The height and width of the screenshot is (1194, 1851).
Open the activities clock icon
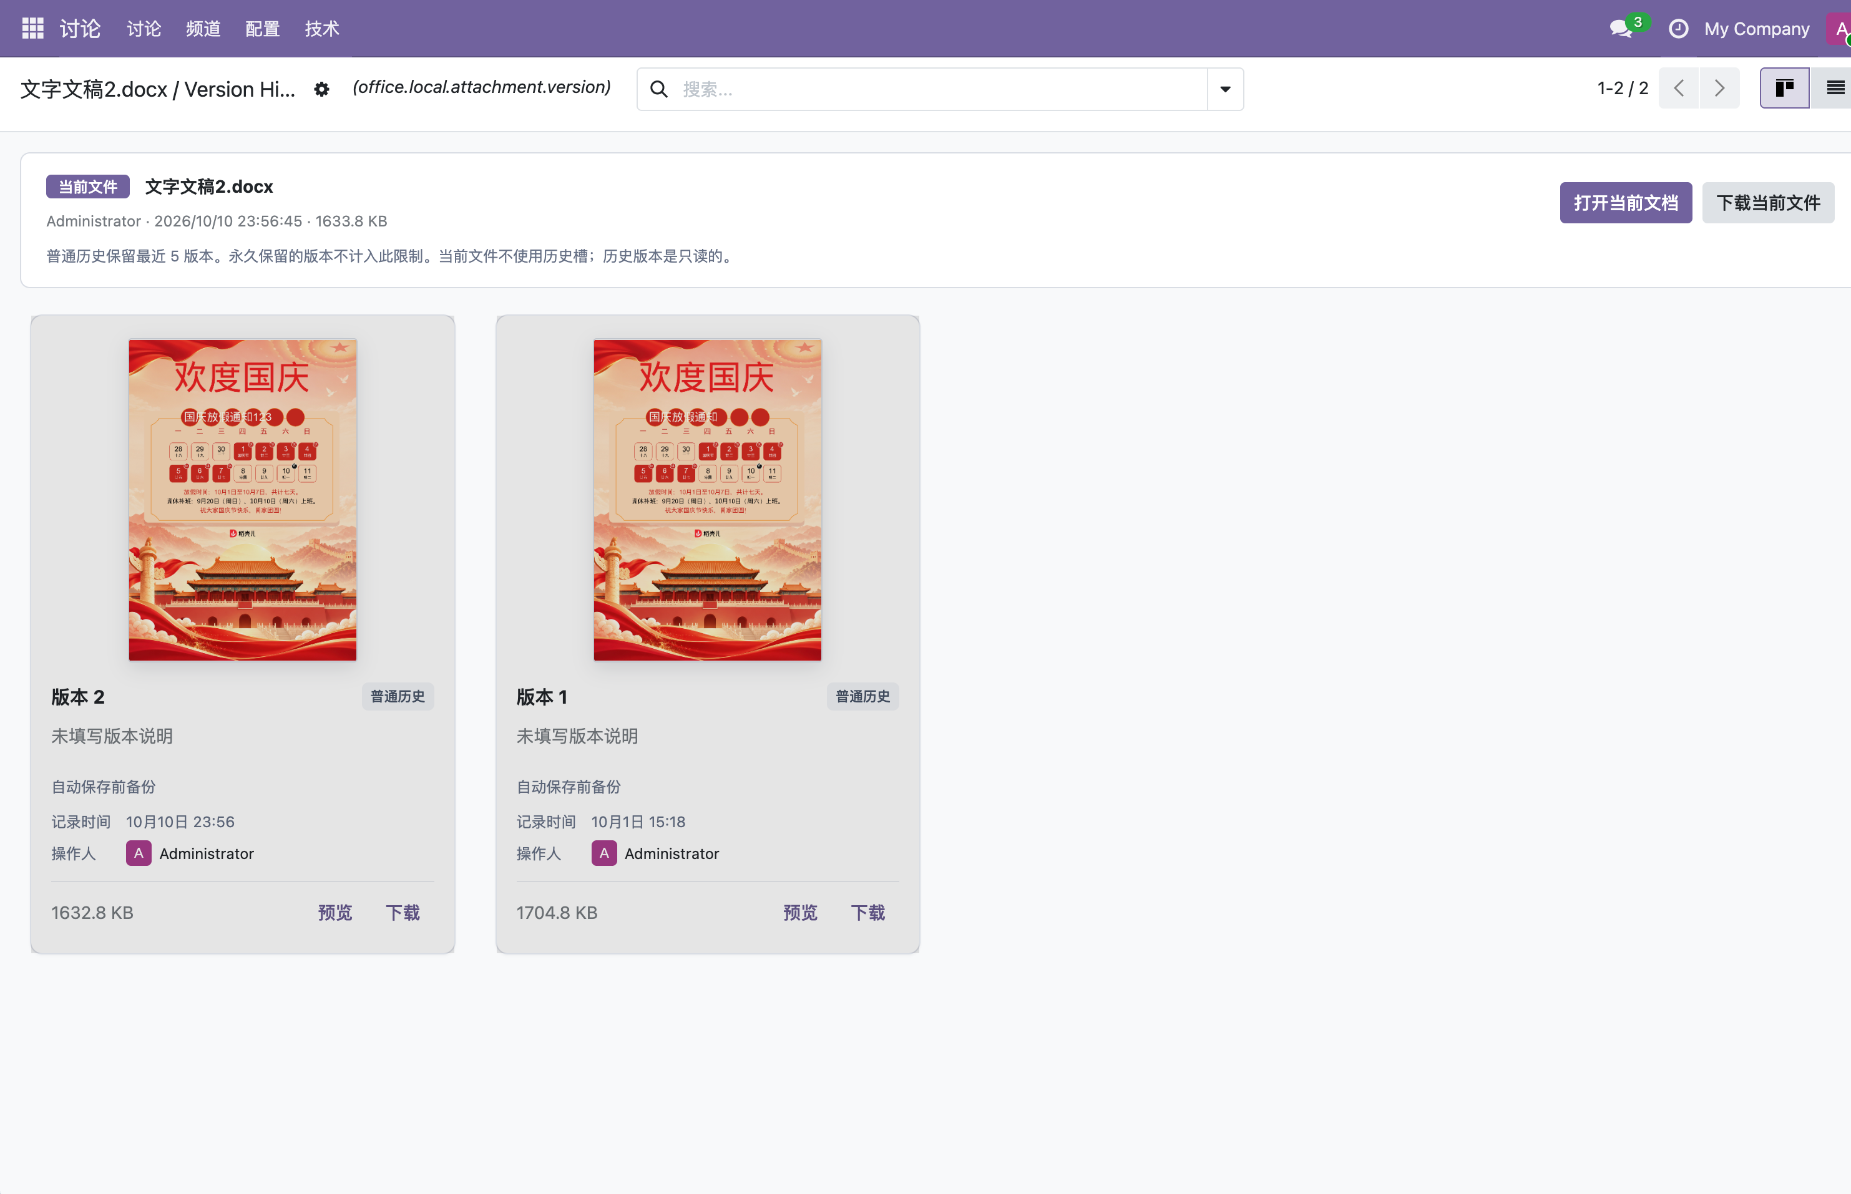(1678, 29)
